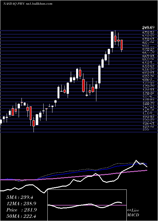Click the NASDAQ PRN ns1.bullkhan.com title text
Viewport: 158px width, 221px height.
[x=28, y=4]
